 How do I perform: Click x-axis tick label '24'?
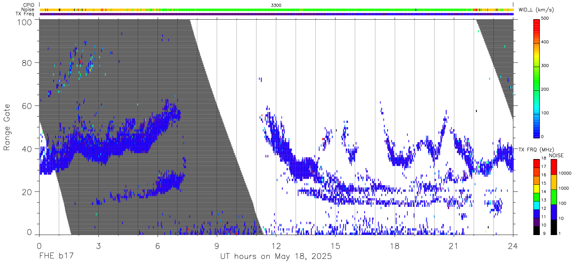click(x=513, y=246)
